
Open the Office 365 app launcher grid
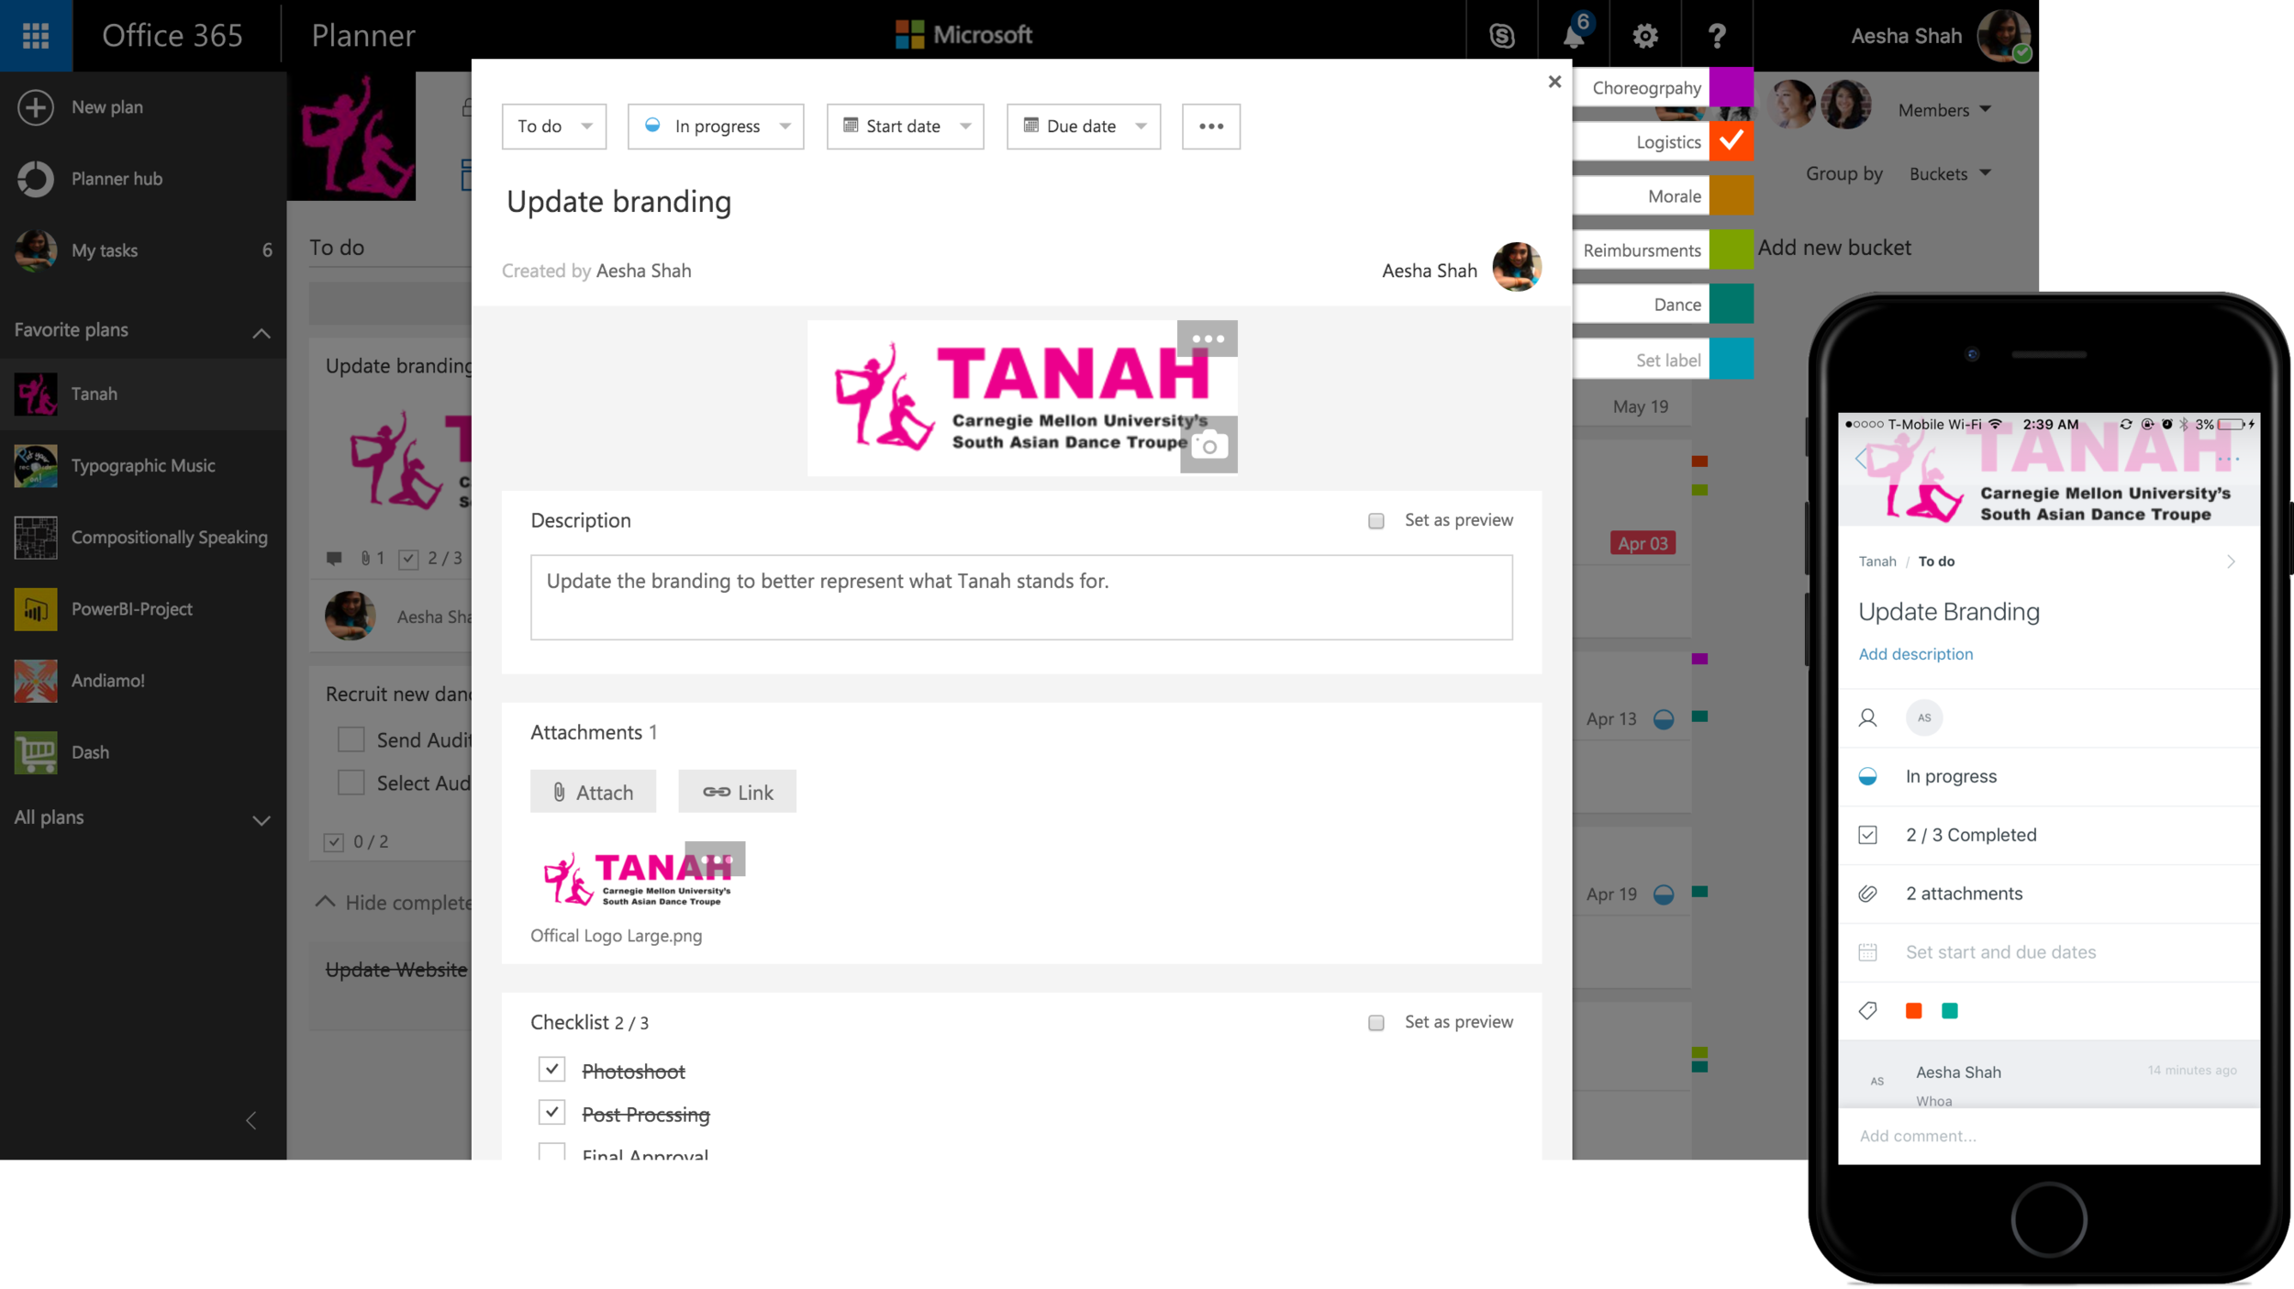click(36, 35)
